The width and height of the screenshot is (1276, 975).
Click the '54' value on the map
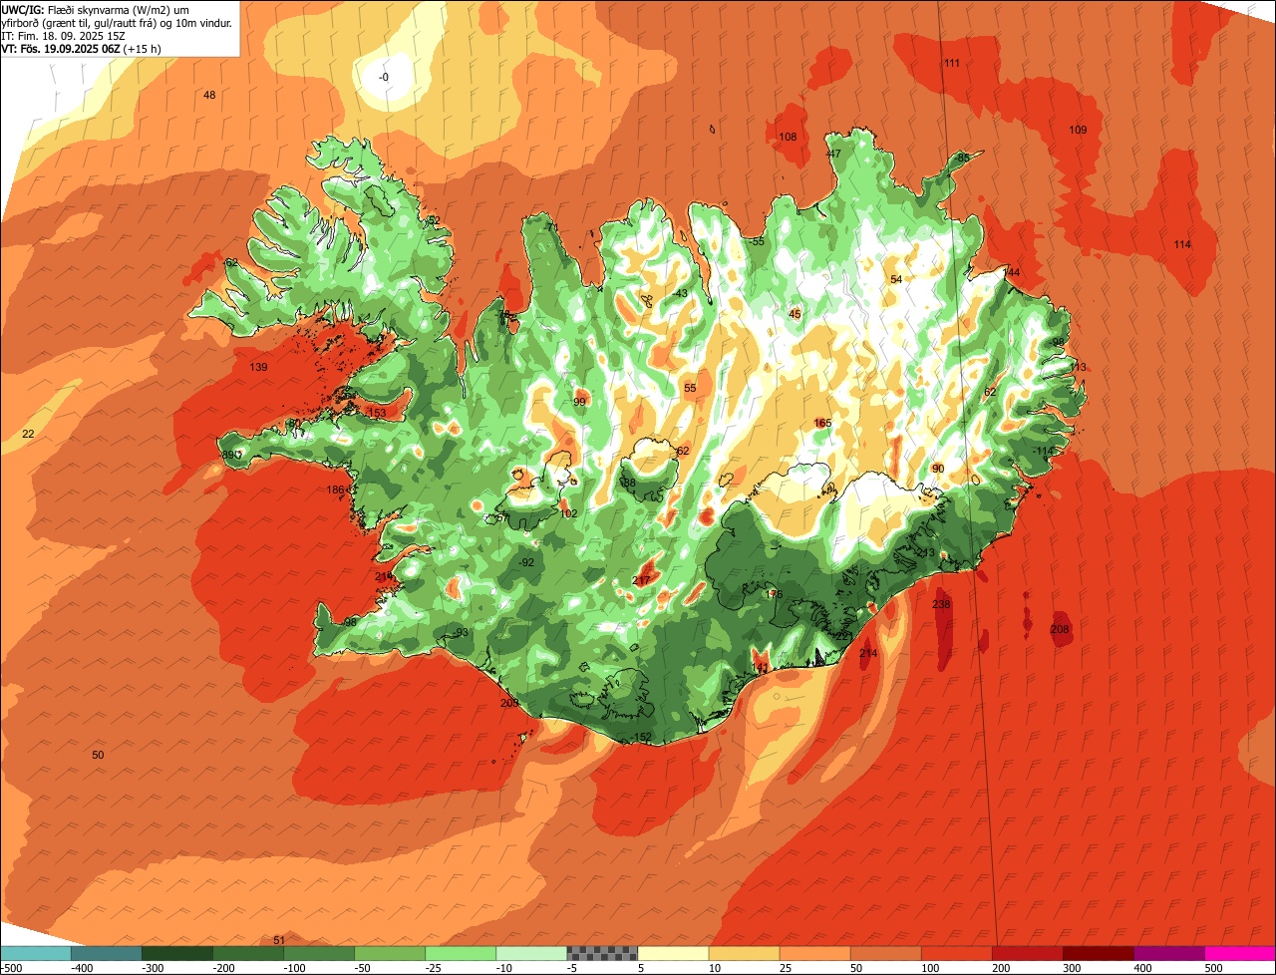click(x=896, y=279)
